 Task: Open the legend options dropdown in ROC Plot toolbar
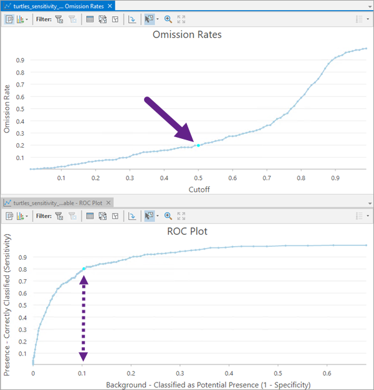(x=368, y=216)
